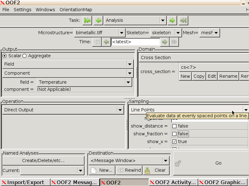The width and height of the screenshot is (249, 186).
Task: Select the Scalar output radio button
Action: click(x=5, y=56)
